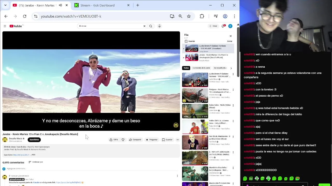This screenshot has width=332, height=186.
Task: Reload the YouTube page
Action: click(25, 16)
